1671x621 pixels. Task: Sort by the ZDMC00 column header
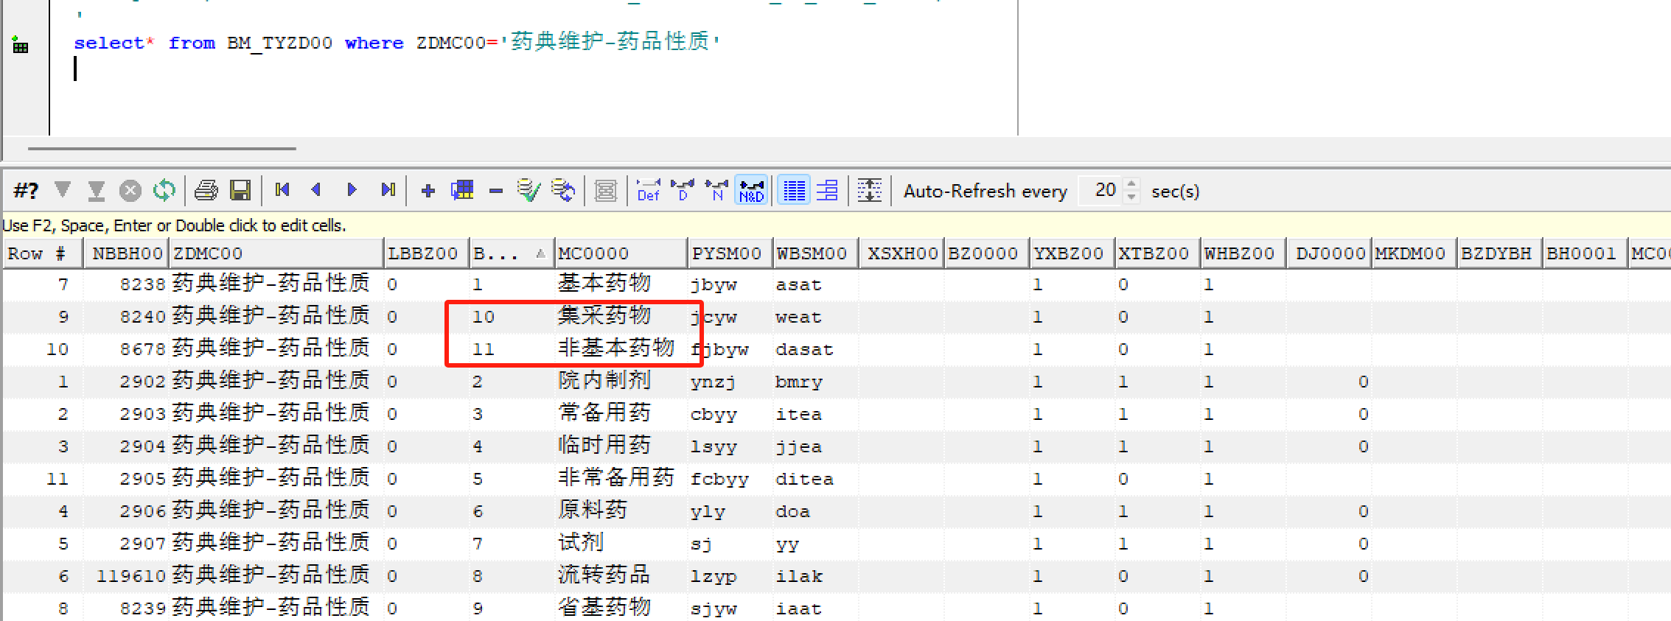point(277,253)
